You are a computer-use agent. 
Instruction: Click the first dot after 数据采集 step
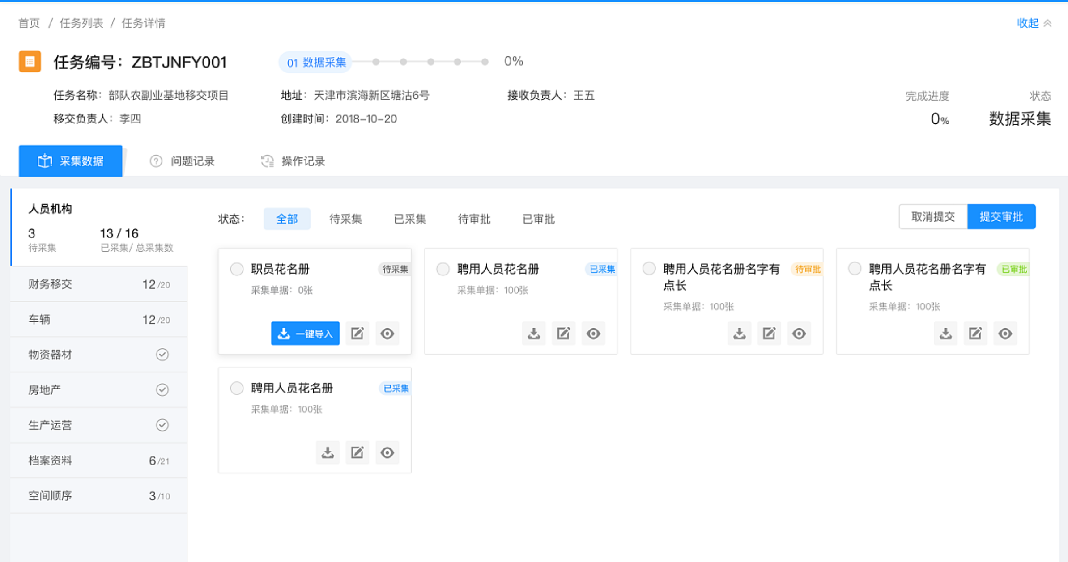(376, 62)
